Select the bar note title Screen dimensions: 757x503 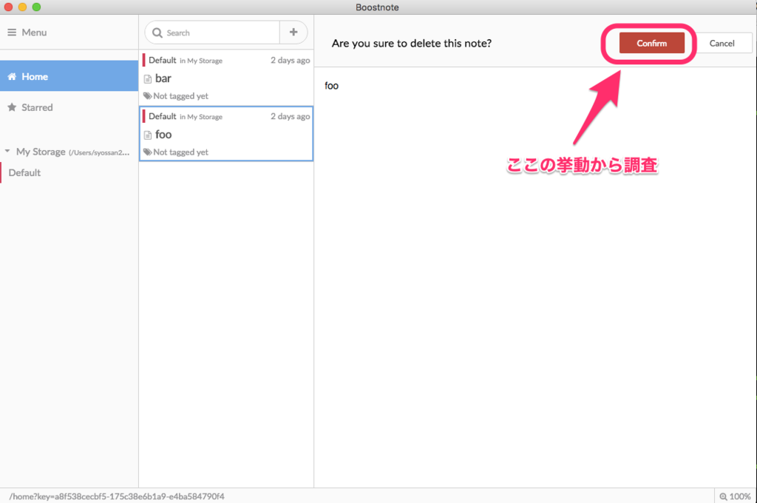coord(163,78)
